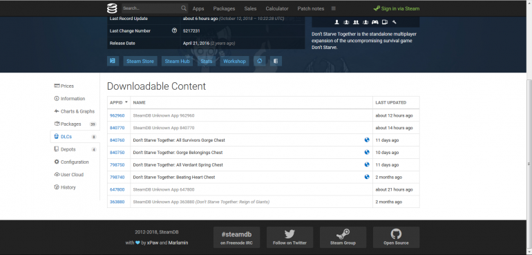Switch to Charts & Graphs sidebar tab
This screenshot has width=532, height=255.
pos(75,111)
